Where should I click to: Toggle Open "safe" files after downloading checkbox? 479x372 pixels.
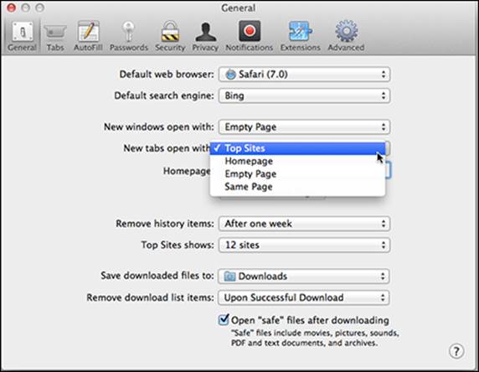pyautogui.click(x=224, y=320)
